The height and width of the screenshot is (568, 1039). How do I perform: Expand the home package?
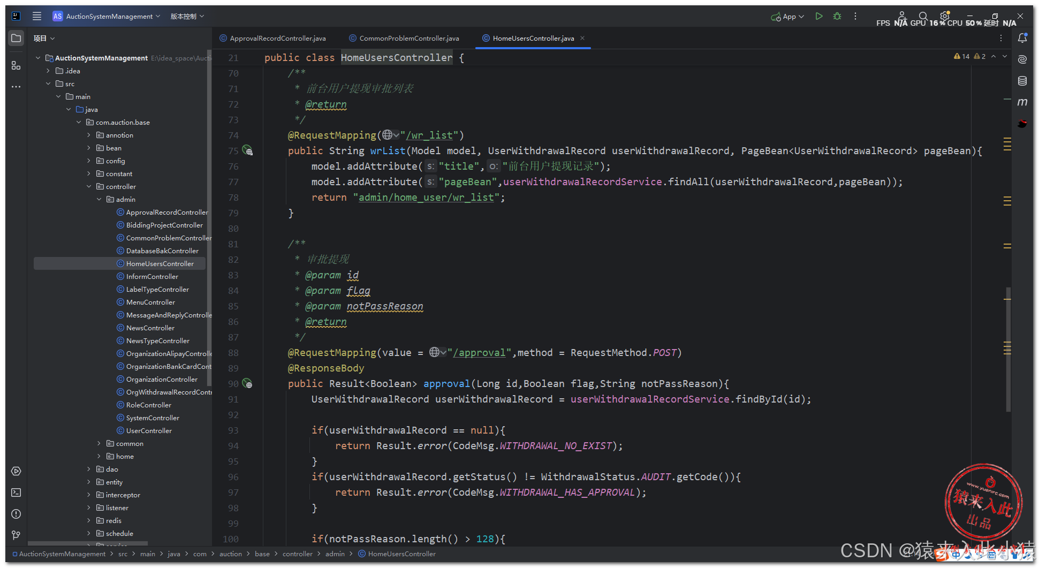tap(99, 456)
